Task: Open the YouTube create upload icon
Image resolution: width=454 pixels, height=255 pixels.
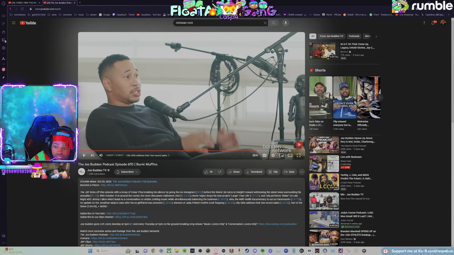Action: 424,23
